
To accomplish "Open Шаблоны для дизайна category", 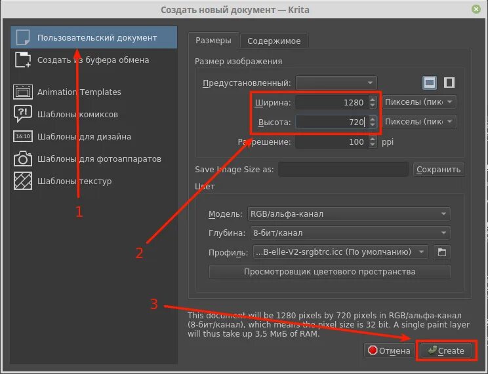I will [94, 136].
